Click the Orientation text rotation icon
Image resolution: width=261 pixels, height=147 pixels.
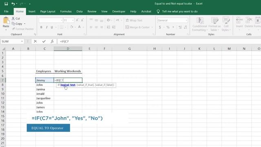pos(108,20)
